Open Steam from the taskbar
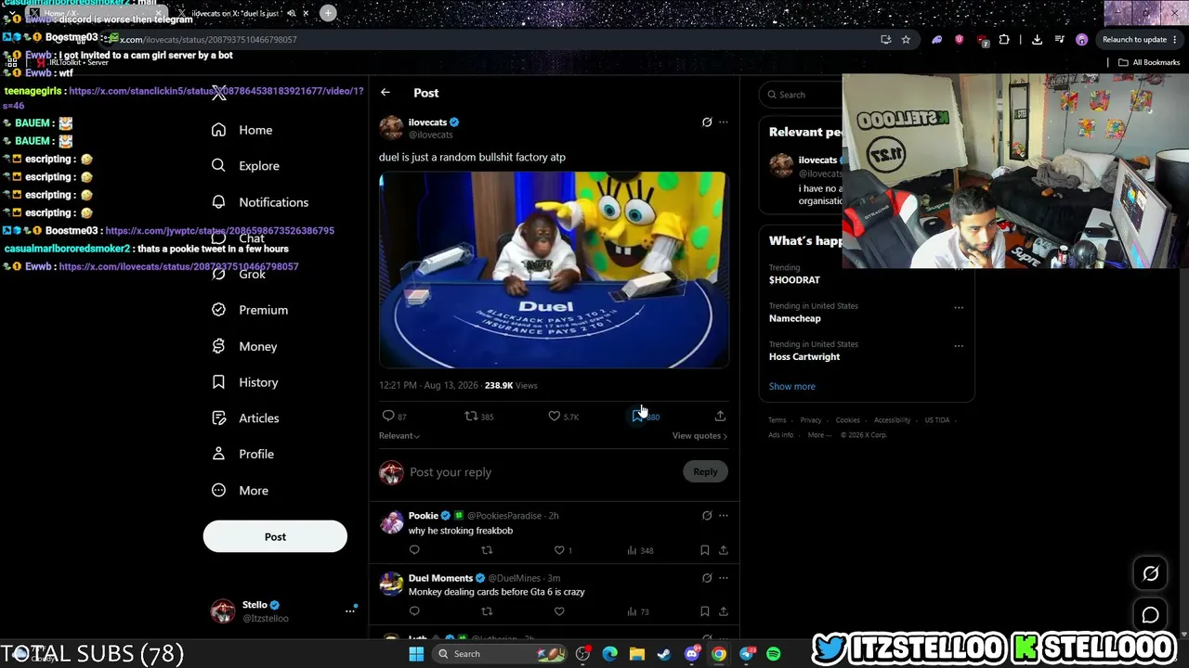1189x668 pixels. 664,654
